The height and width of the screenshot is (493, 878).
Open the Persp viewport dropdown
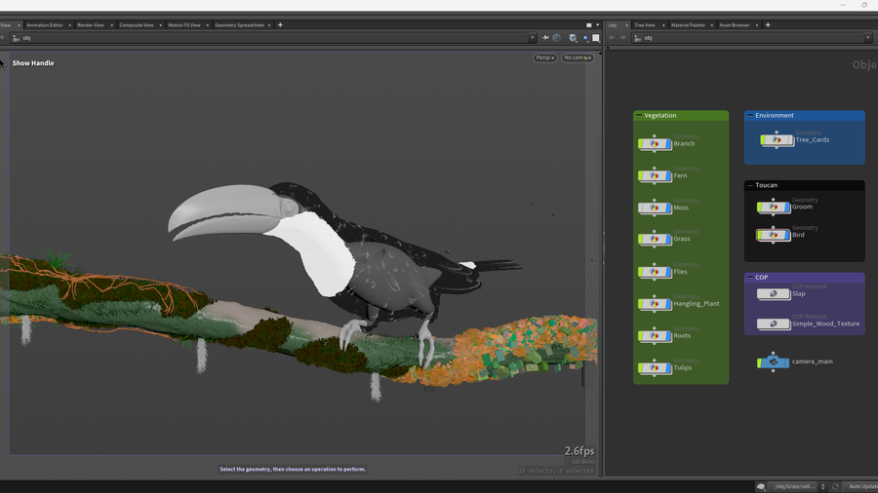coord(544,57)
